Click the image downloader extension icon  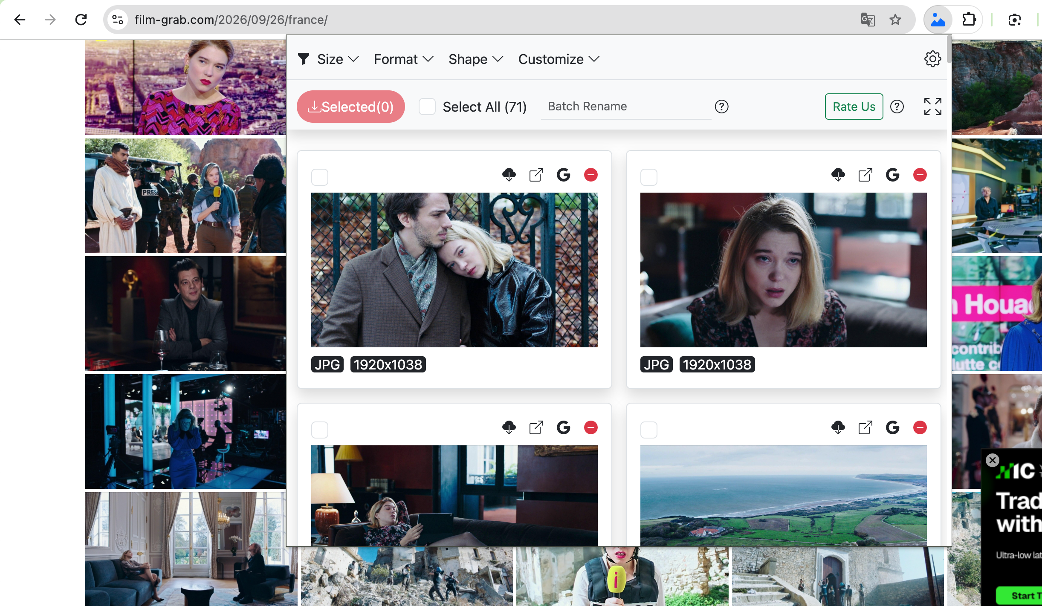click(938, 20)
